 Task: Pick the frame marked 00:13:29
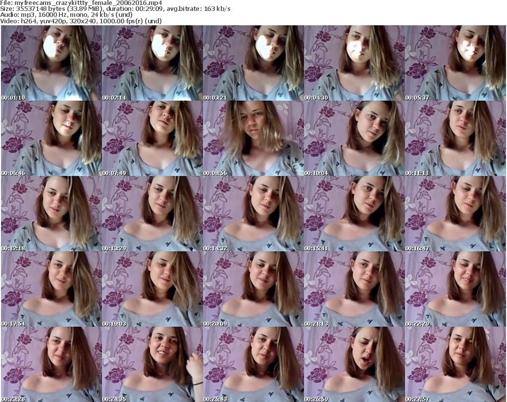coord(152,214)
